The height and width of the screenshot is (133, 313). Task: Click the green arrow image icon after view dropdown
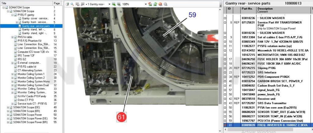[x=114, y=4]
